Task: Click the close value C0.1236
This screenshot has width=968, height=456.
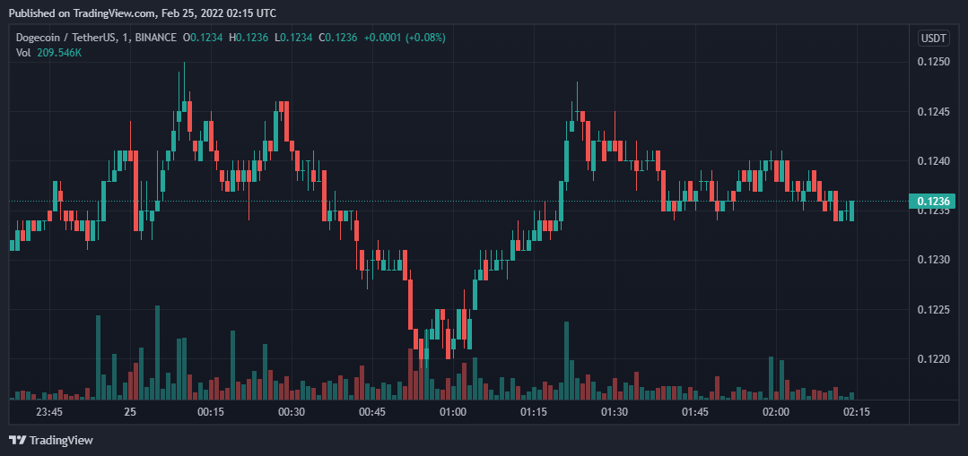Action: [337, 38]
